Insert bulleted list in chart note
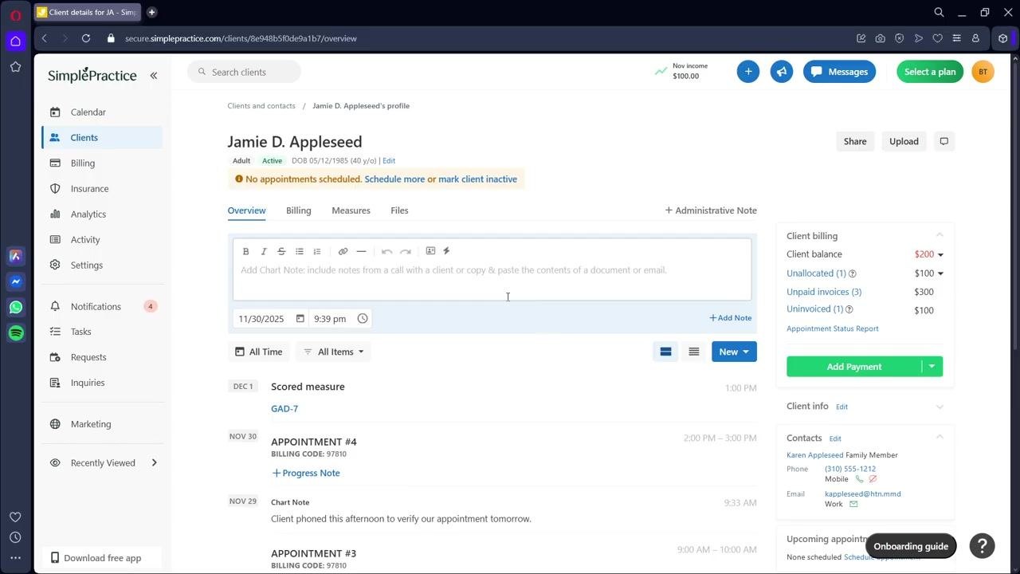 [x=300, y=251]
